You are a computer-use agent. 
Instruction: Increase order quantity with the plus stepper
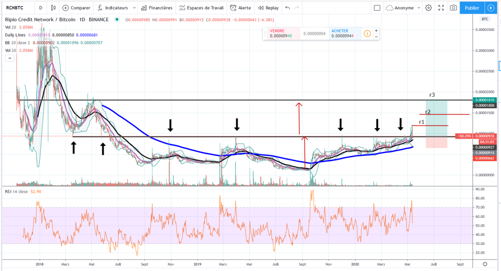[x=376, y=31]
